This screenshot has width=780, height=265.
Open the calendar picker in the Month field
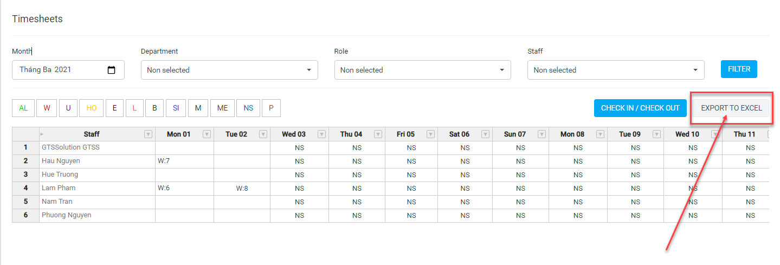coord(112,70)
